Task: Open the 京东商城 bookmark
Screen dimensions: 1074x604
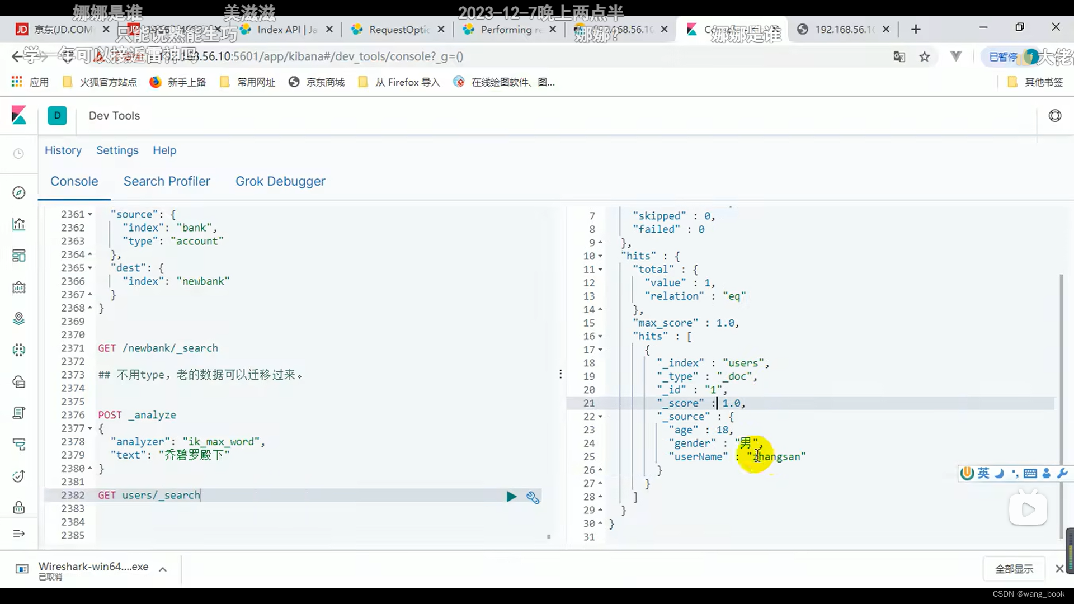Action: 317,82
